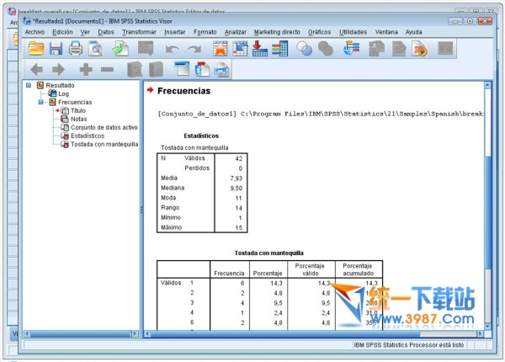Screen dimensions: 505x362
Task: Redo the last undone action
Action: 194,50
